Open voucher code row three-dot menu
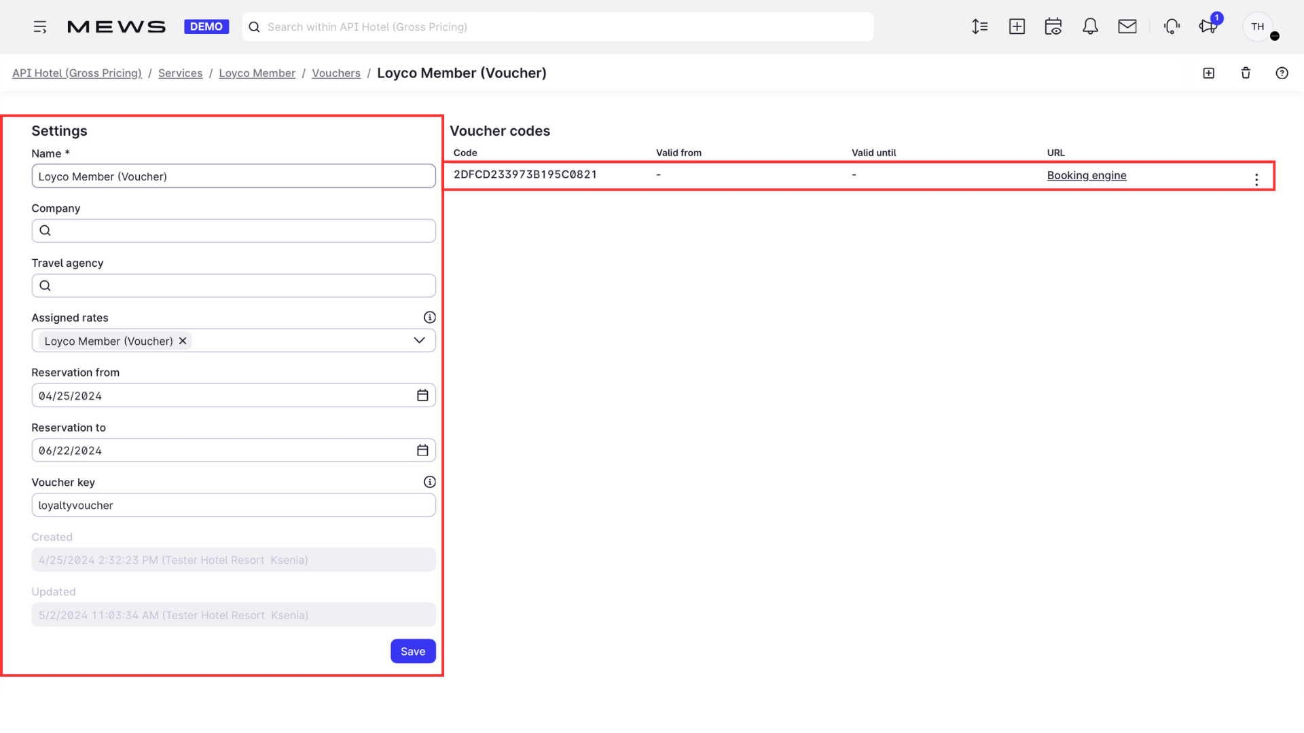The width and height of the screenshot is (1304, 733). (x=1256, y=179)
